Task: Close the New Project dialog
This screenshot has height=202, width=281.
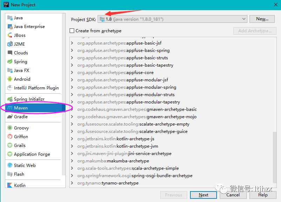Action: [x=276, y=5]
